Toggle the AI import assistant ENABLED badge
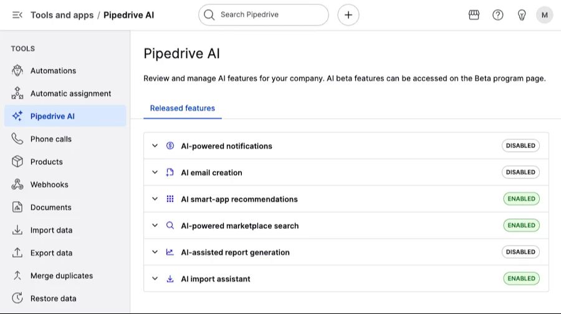561x314 pixels. 521,279
